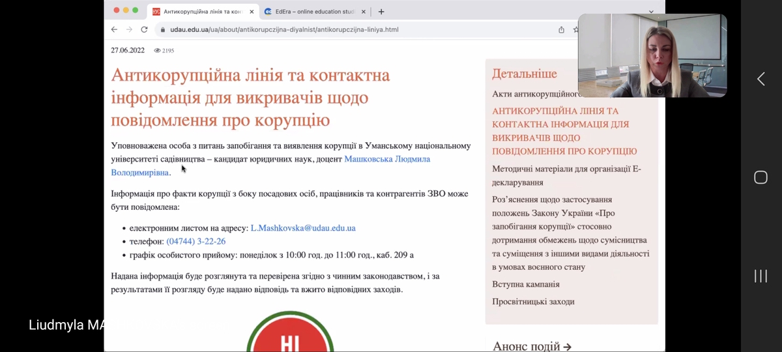
Task: Open the Машковська Людмила Володимирівна link
Action: (270, 166)
